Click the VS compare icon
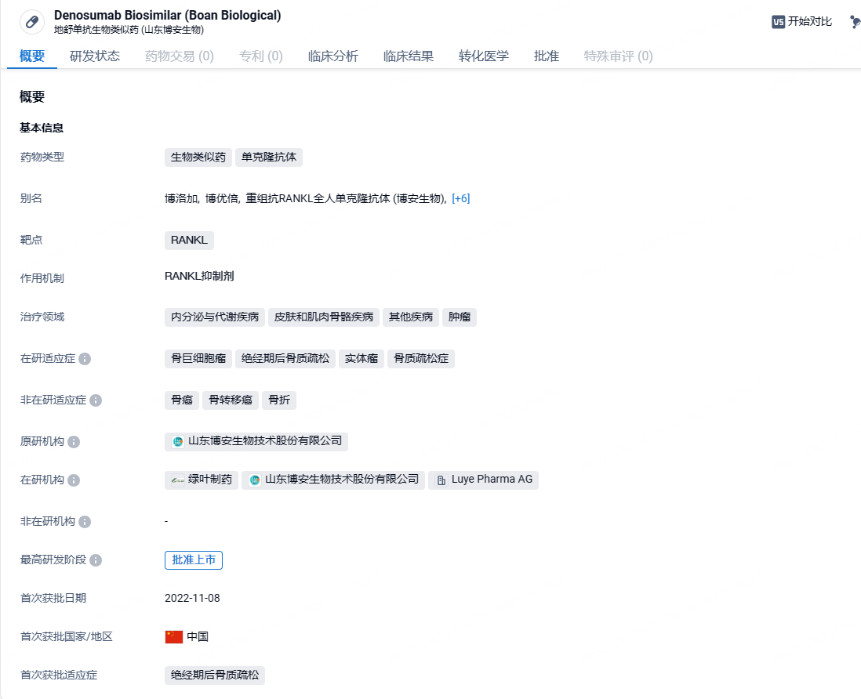Screen dimensions: 861x699 click(x=778, y=22)
